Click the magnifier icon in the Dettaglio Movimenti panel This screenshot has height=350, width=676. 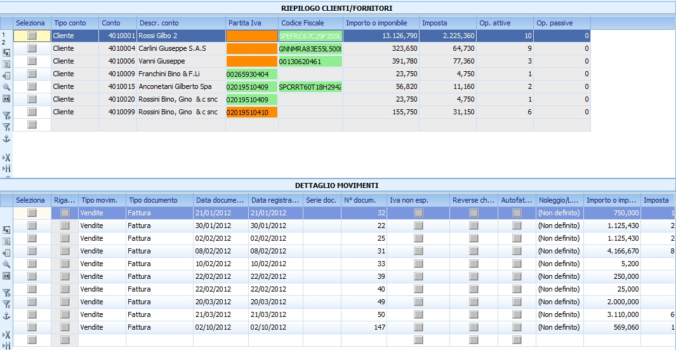pos(6,264)
